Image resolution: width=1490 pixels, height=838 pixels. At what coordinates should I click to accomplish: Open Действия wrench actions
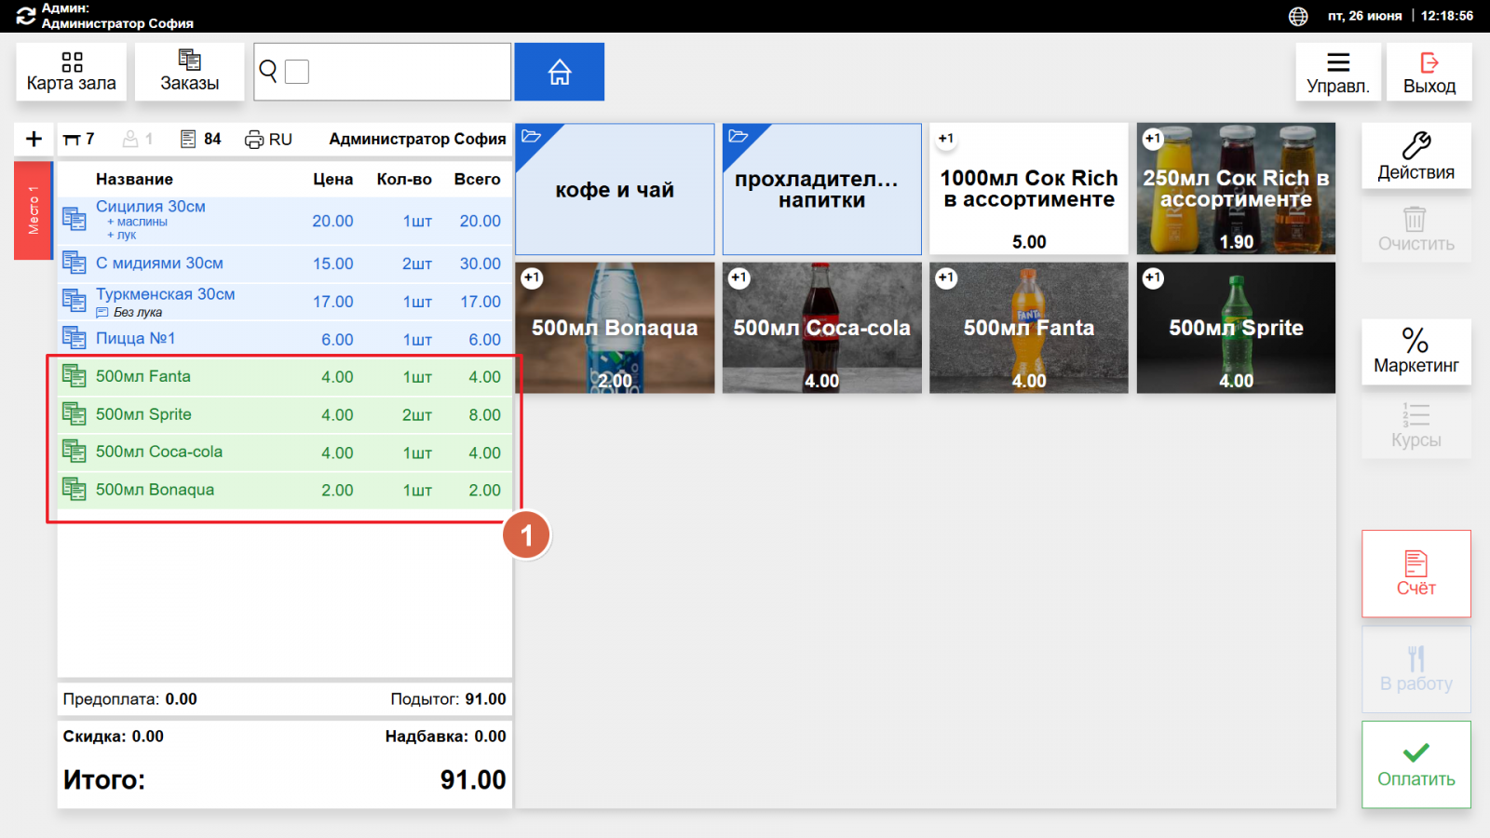point(1416,156)
